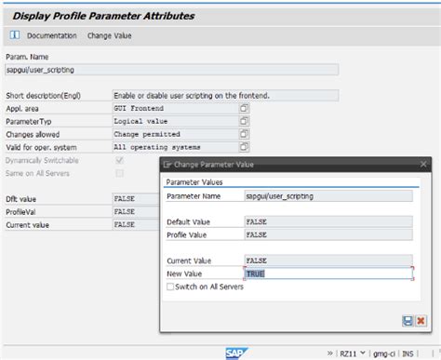The width and height of the screenshot is (441, 360).
Task: Expand status bar double-arrow chevron
Action: [330, 353]
